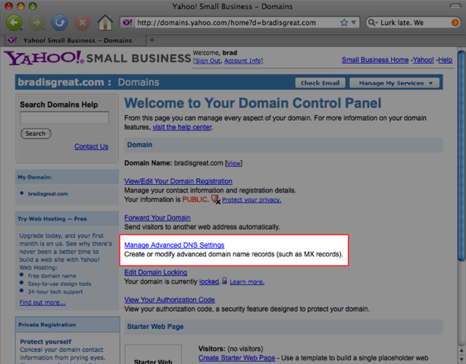Bookmark the page with the star icon

pyautogui.click(x=344, y=23)
